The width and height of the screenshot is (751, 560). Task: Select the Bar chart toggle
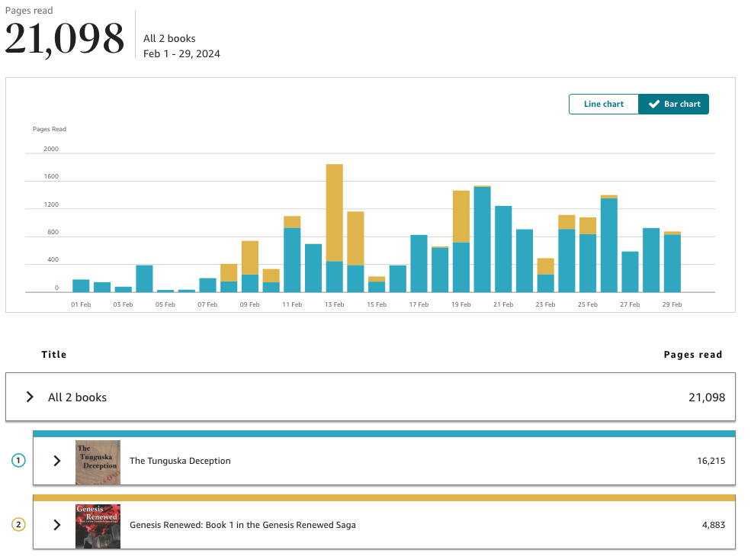pyautogui.click(x=673, y=104)
